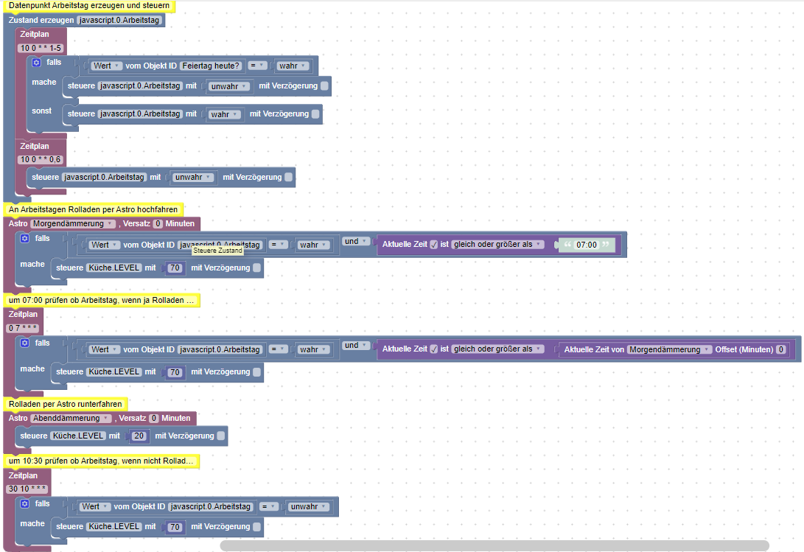Click cron field 30 10 * * *
This screenshot has height=552, width=804.
coord(27,489)
